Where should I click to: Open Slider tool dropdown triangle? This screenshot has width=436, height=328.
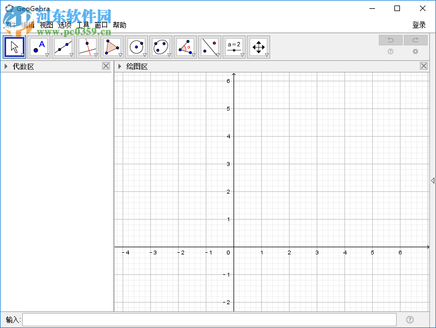[x=242, y=55]
